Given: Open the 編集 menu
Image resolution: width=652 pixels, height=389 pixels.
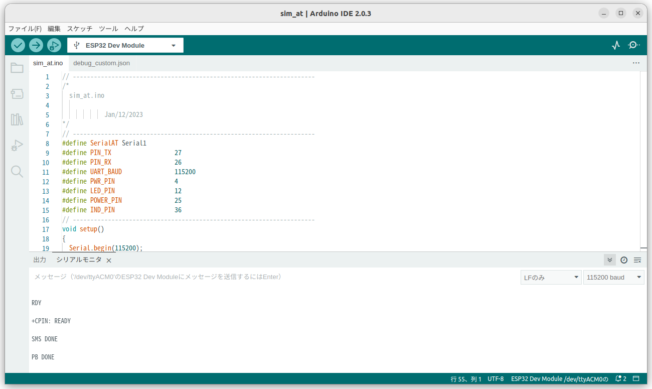Looking at the screenshot, I should (54, 29).
